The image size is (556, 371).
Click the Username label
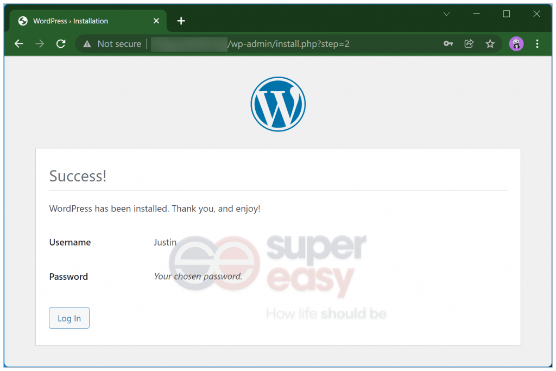[x=70, y=242]
